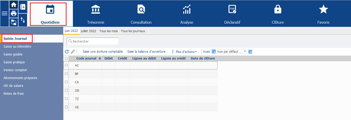Click the grid view settings icon

251,52
